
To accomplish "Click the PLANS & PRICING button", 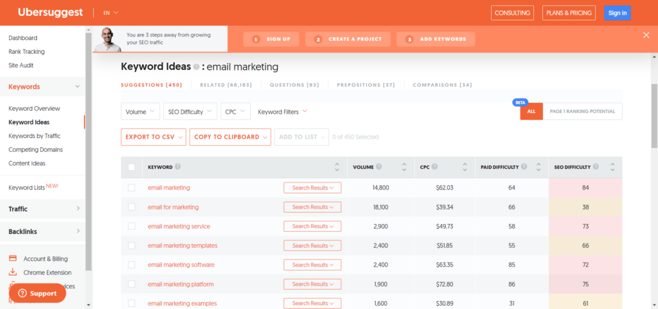I will (x=569, y=13).
